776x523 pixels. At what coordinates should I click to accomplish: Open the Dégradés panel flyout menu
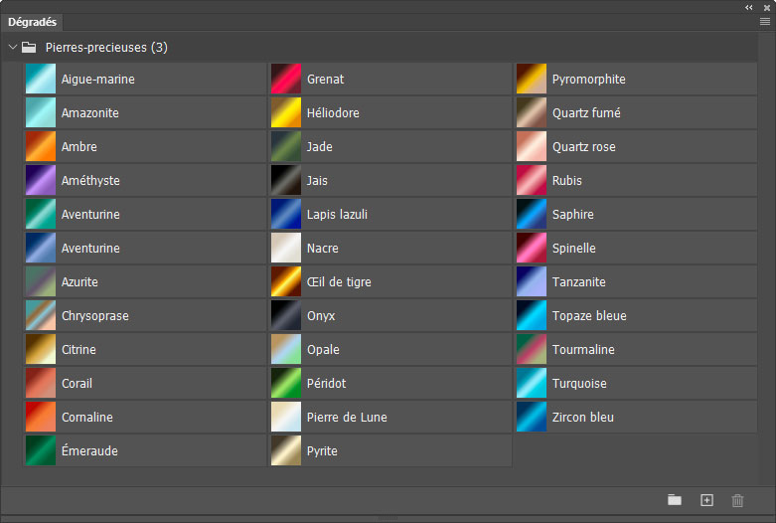pos(765,21)
